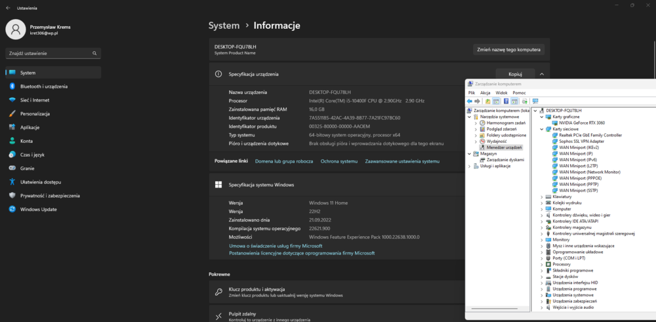Open Zaawansowane ustawienia systemu link
This screenshot has height=322, width=656.
[x=402, y=161]
